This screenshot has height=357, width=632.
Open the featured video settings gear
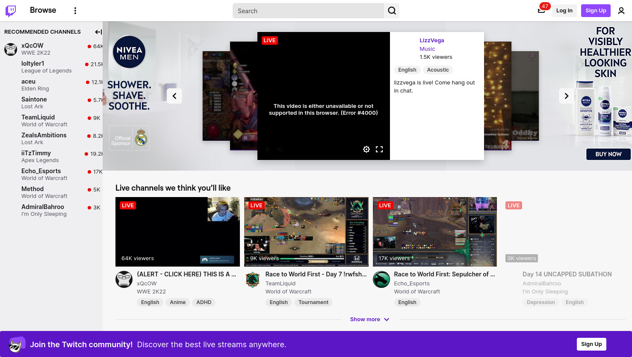[366, 149]
